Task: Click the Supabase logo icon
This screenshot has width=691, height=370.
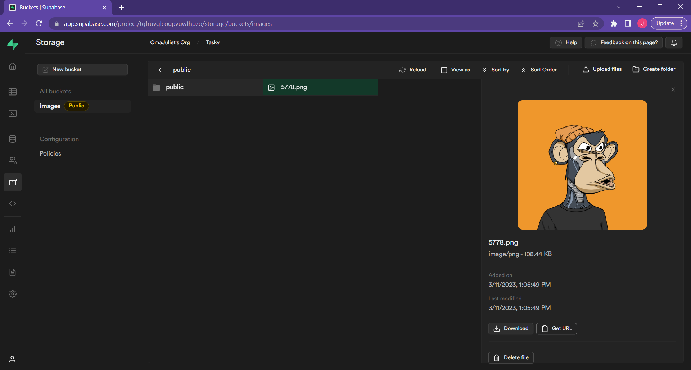Action: click(13, 45)
